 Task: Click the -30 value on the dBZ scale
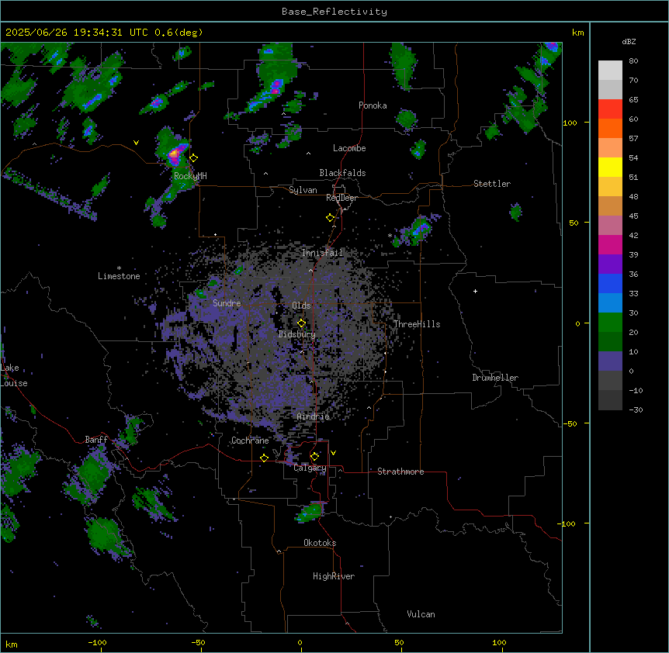pyautogui.click(x=636, y=409)
